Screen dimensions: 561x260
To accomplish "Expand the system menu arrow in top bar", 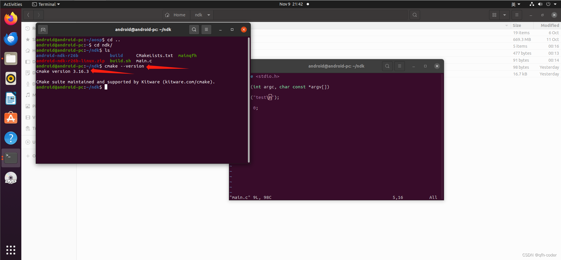I will point(555,4).
